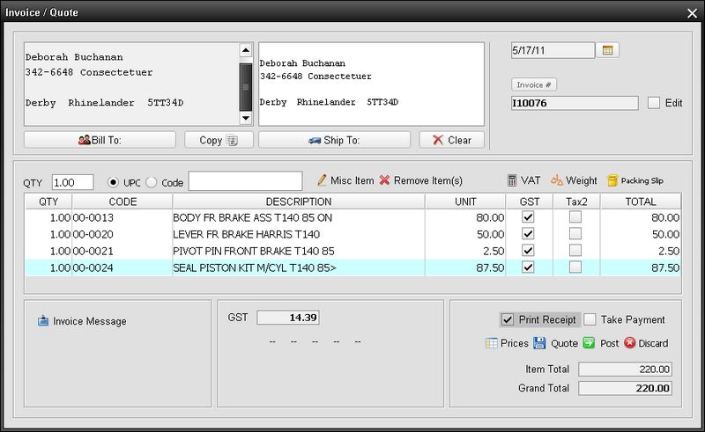Click the Invoice Message icon
The height and width of the screenshot is (432, 705).
[43, 320]
